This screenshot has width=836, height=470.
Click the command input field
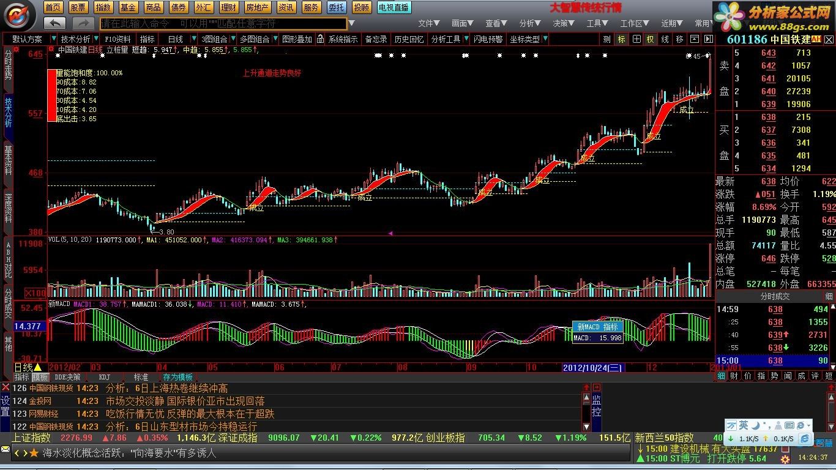[x=223, y=23]
